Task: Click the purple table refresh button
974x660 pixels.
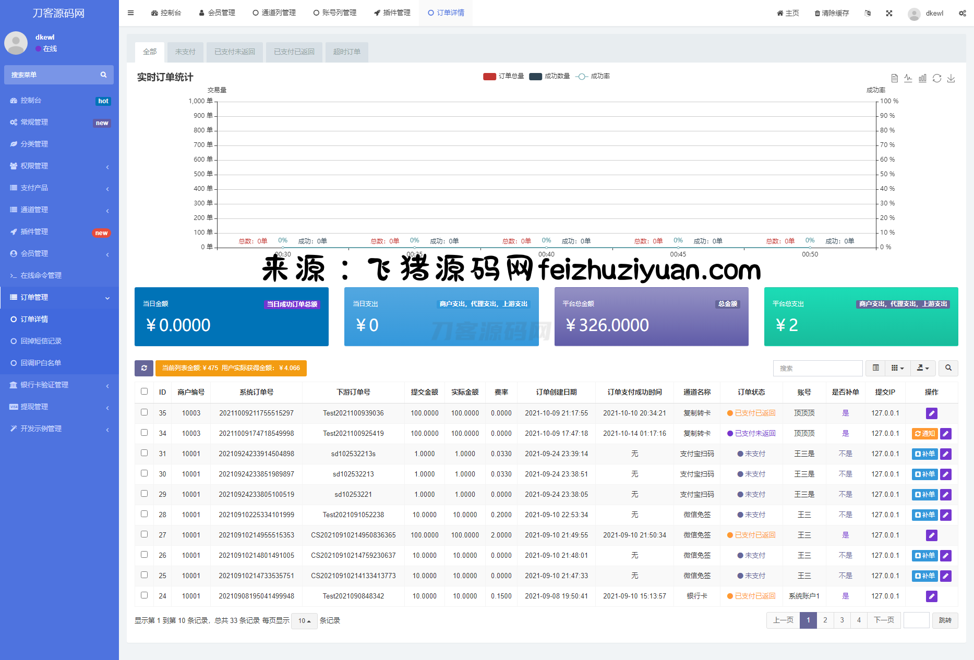Action: (x=144, y=368)
